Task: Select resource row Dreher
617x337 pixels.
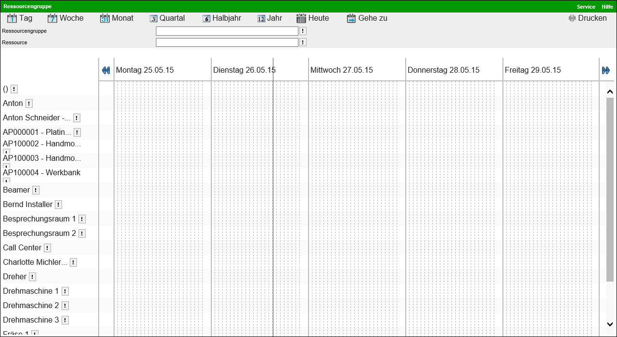Action: (15, 277)
